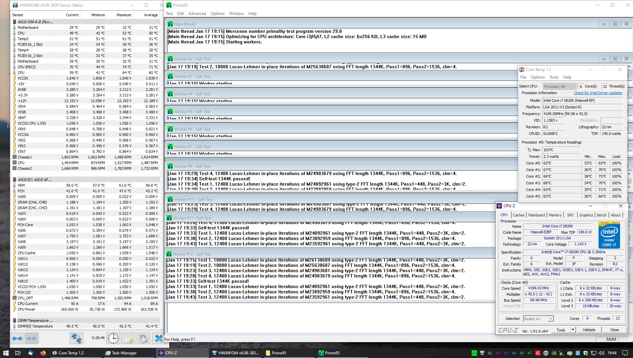
Task: Click the Worker #5 Self-Test window icon
Action: pos(170,111)
